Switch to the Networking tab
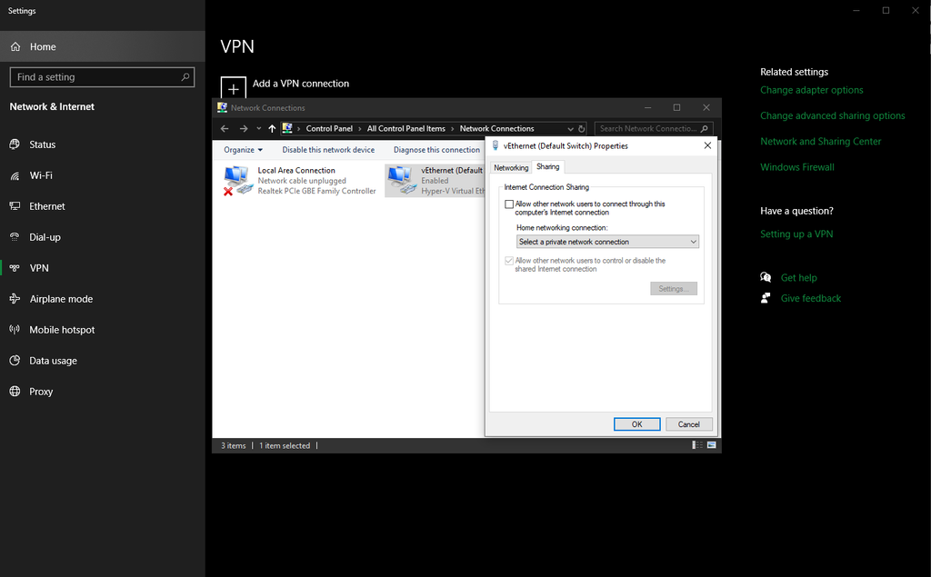 click(x=510, y=167)
